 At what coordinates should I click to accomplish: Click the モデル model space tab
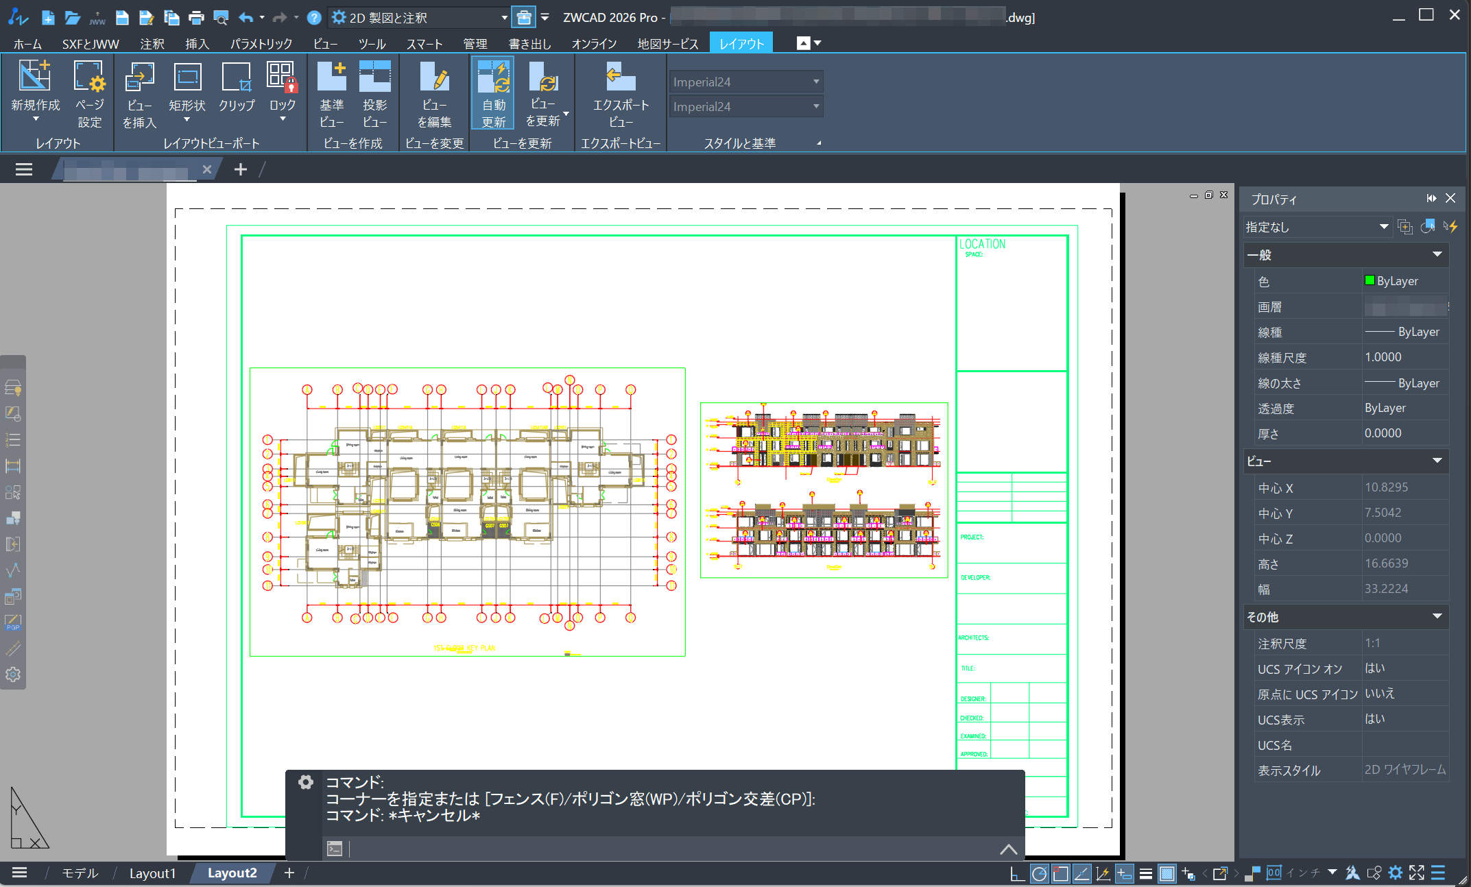pos(80,873)
